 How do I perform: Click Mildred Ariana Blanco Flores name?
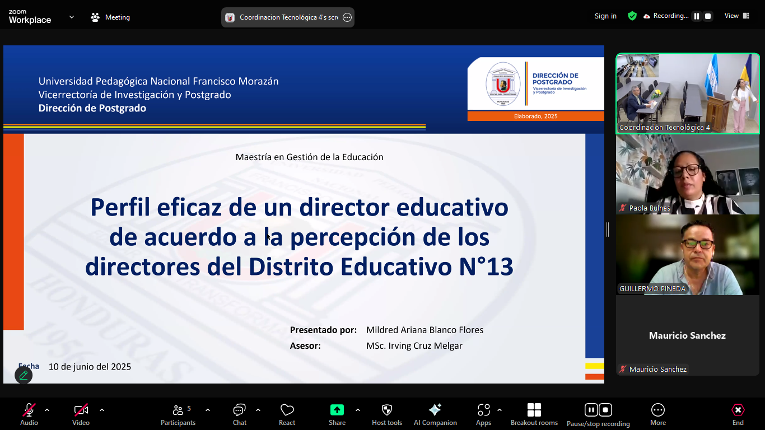click(x=425, y=330)
